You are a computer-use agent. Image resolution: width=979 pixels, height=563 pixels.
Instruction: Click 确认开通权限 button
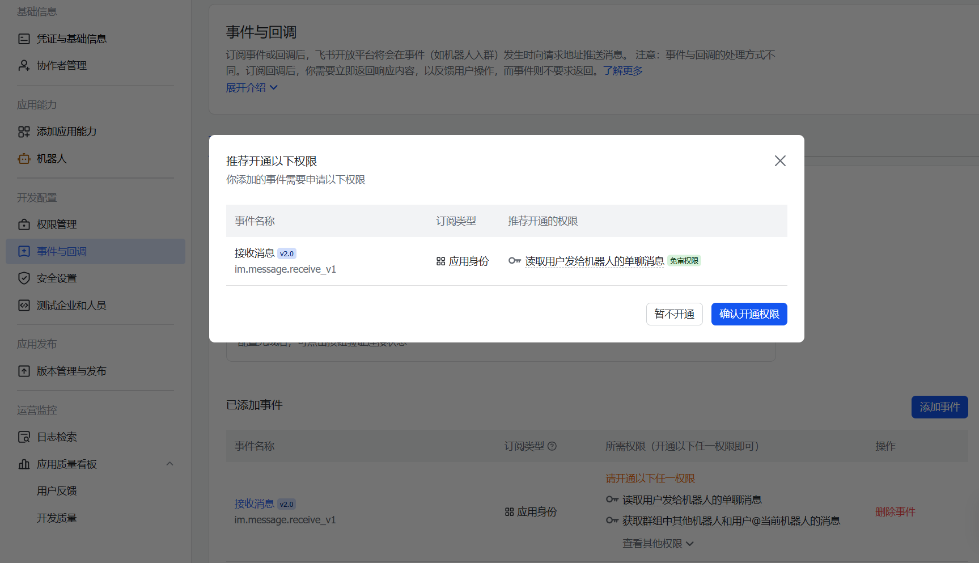(x=749, y=314)
